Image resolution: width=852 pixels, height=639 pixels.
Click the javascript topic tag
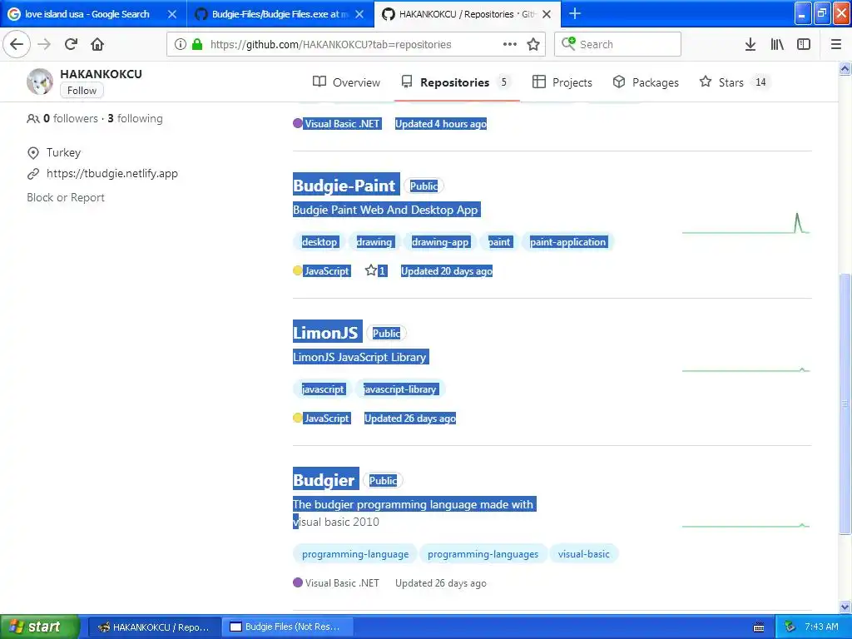pyautogui.click(x=323, y=389)
